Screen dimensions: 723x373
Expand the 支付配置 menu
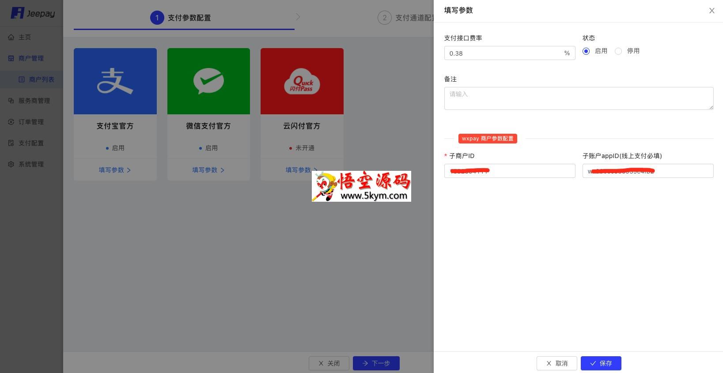(x=31, y=143)
